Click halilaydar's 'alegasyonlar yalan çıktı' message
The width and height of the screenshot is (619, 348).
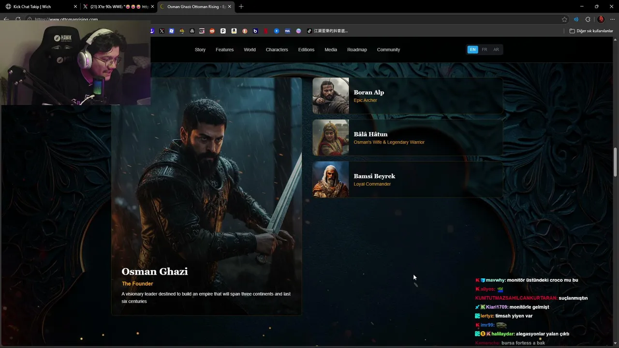522,334
